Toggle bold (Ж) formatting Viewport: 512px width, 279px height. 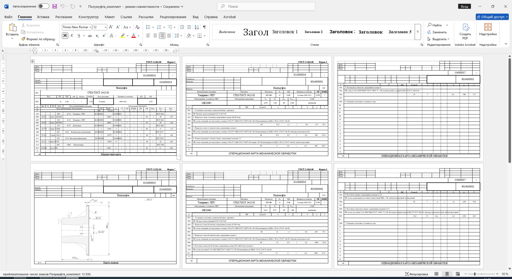click(x=65, y=36)
